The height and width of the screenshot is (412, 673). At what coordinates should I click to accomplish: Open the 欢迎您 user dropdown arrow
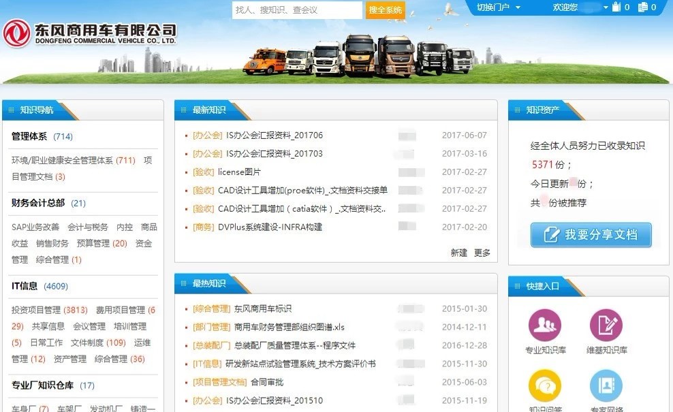[605, 7]
